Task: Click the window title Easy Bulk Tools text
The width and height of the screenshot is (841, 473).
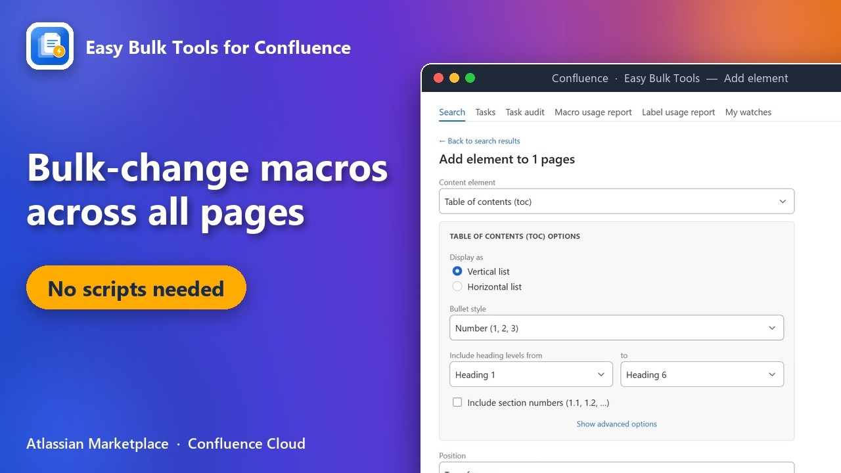Action: coord(662,78)
